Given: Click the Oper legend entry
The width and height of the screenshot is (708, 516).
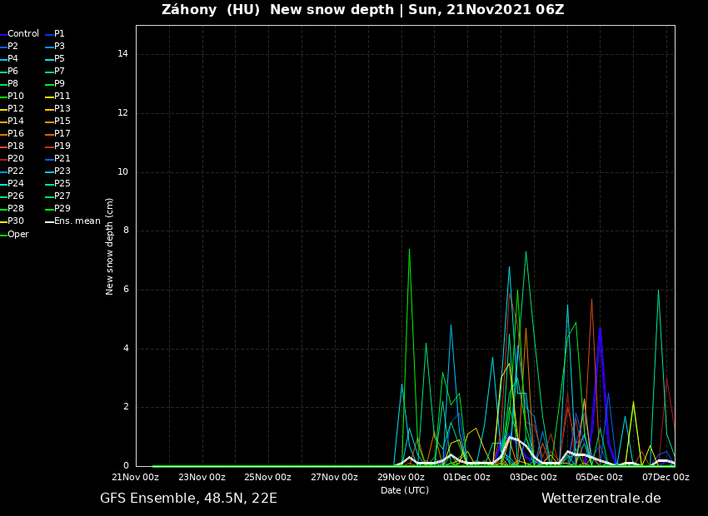Looking at the screenshot, I should point(17,235).
